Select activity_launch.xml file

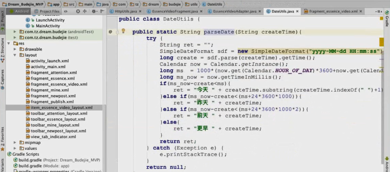[47, 61]
